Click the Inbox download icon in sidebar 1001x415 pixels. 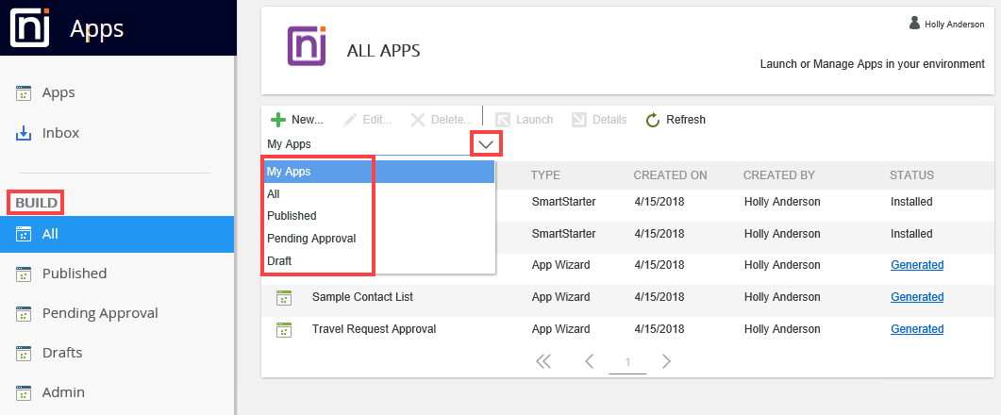[x=25, y=133]
